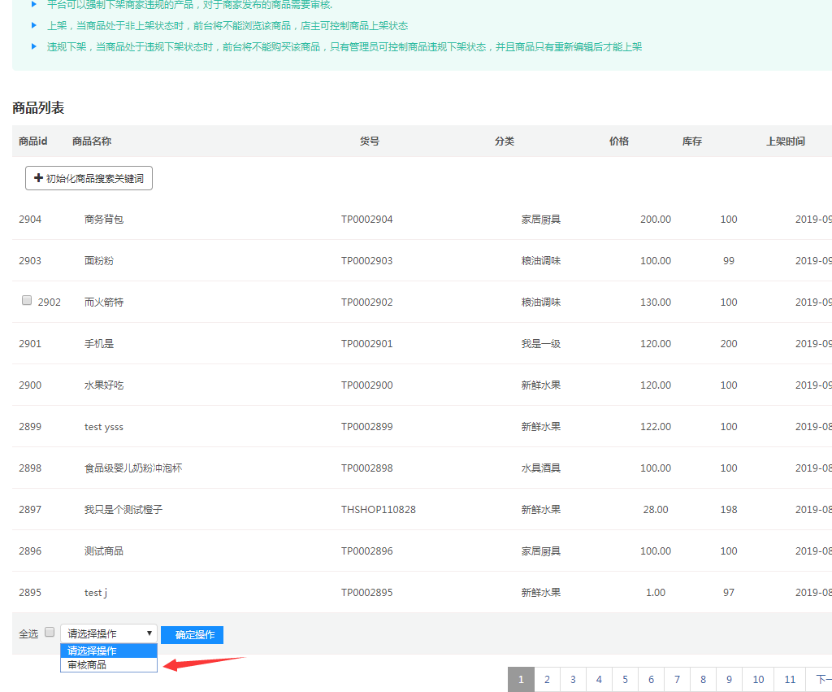
Task: Click the plus icon on 初始化商品搜索关键词
Action: pyautogui.click(x=38, y=178)
